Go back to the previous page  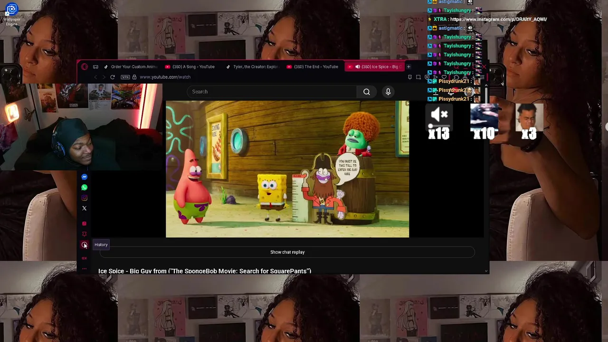[95, 77]
